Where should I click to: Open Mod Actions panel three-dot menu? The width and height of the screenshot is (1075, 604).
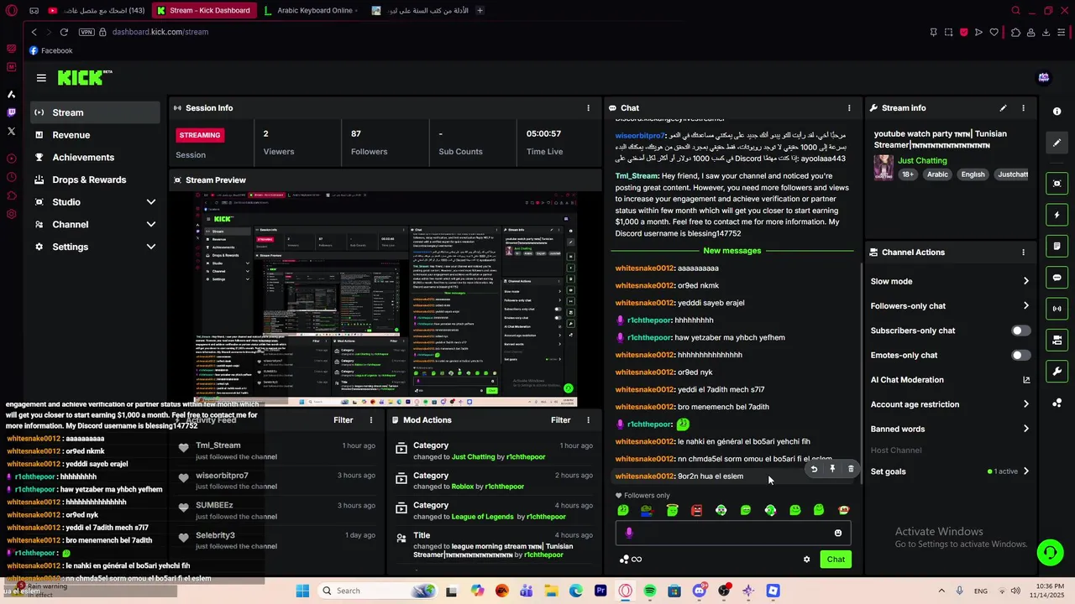tap(588, 420)
